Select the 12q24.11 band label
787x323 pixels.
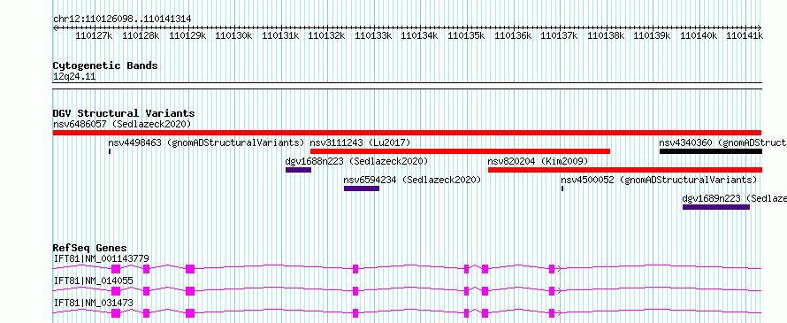[x=74, y=77]
